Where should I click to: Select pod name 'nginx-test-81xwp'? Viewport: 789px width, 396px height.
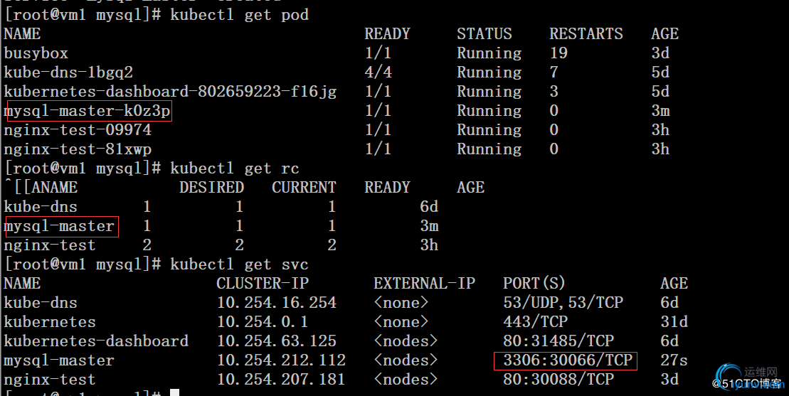pyautogui.click(x=78, y=149)
